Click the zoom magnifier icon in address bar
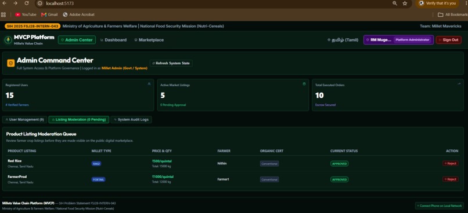Viewport: 468px width, 213px height. tap(395, 3)
